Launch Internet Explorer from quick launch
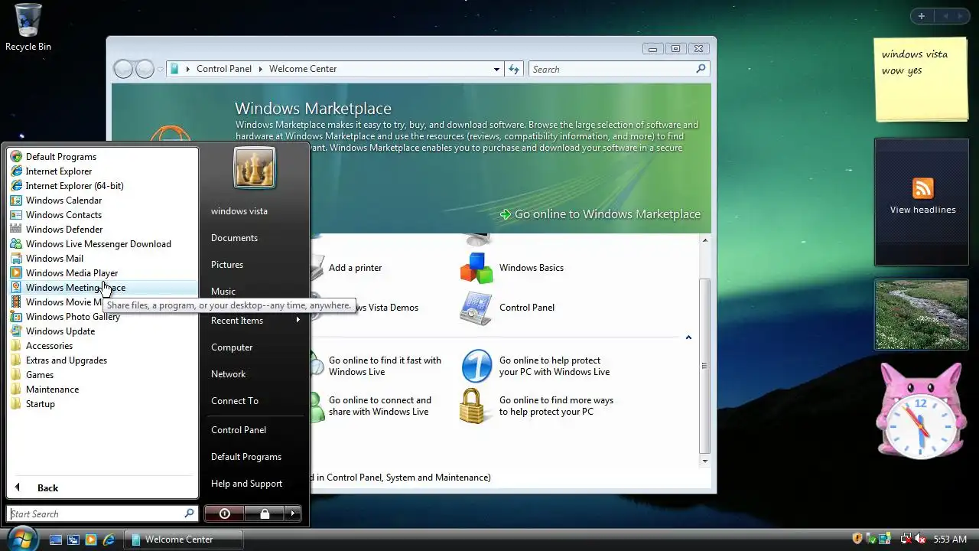 (x=109, y=540)
